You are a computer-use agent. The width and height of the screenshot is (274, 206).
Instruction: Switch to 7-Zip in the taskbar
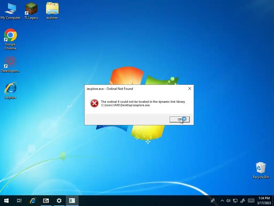46,201
